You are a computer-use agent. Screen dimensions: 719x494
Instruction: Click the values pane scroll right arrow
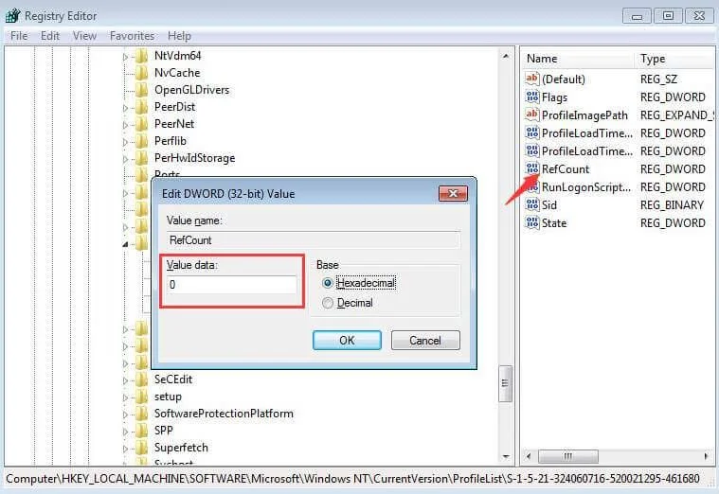coord(706,456)
